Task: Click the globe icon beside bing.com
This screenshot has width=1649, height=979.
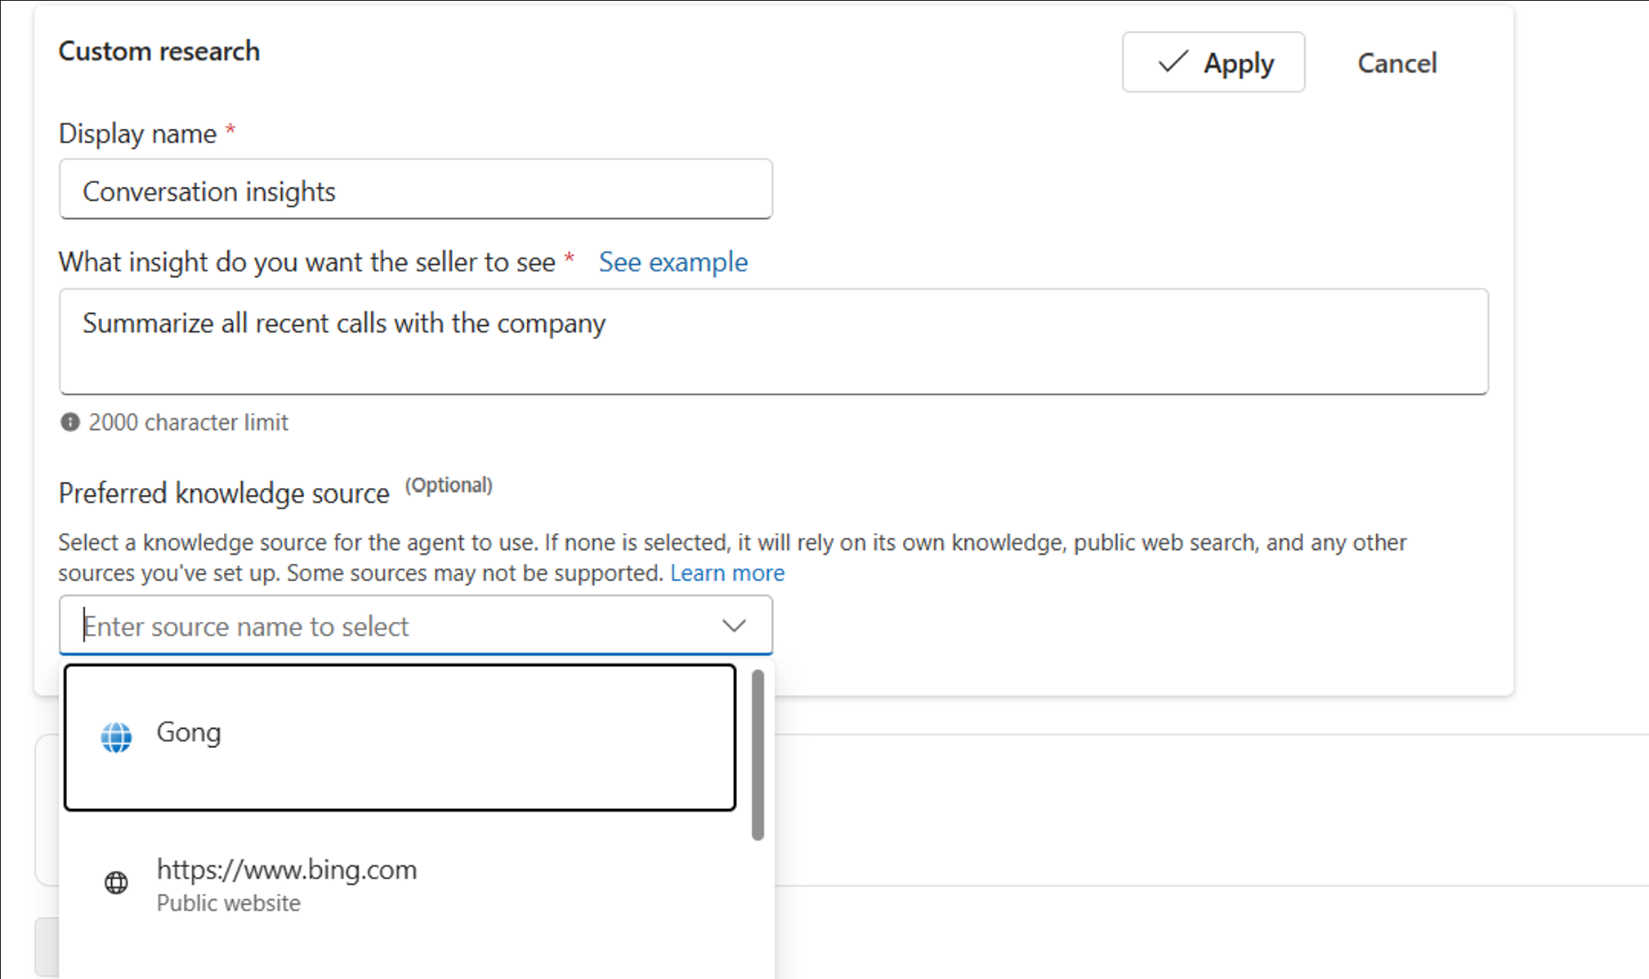Action: point(115,883)
